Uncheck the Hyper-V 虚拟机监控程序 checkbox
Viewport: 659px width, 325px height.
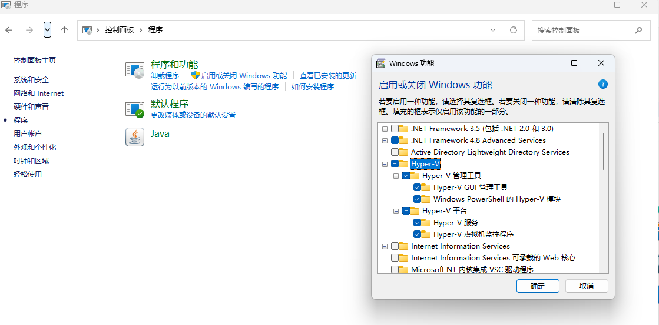pos(418,234)
